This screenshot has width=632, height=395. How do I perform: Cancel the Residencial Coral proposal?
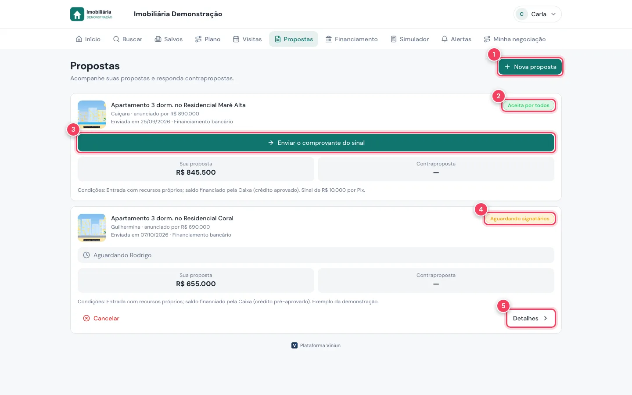pyautogui.click(x=101, y=318)
